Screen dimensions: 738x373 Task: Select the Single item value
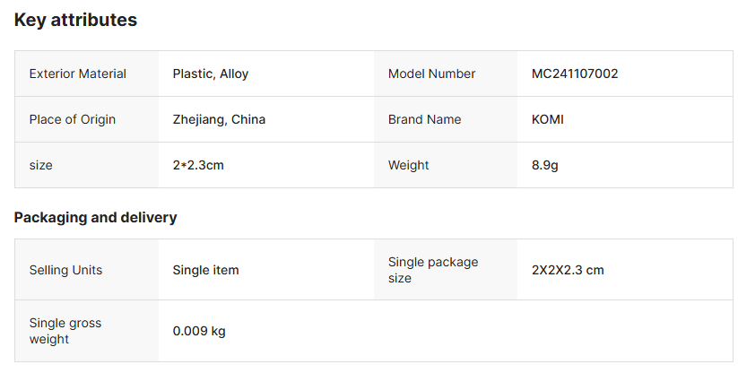coord(205,270)
